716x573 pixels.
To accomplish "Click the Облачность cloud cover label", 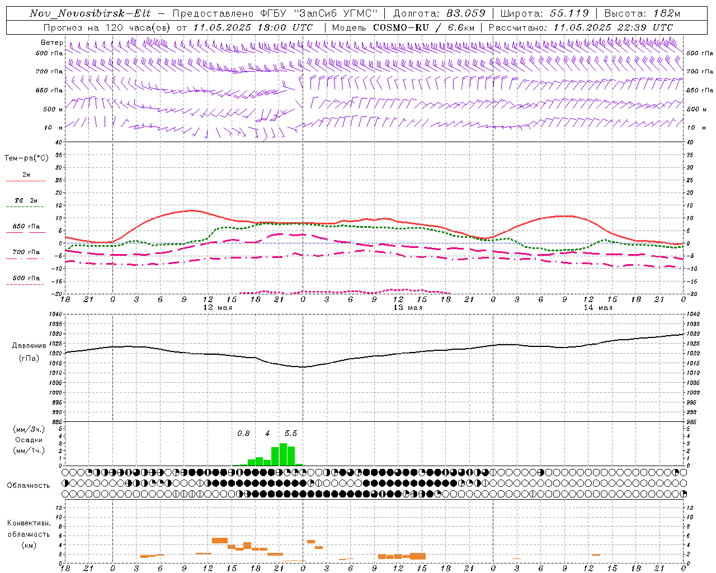I will [29, 486].
